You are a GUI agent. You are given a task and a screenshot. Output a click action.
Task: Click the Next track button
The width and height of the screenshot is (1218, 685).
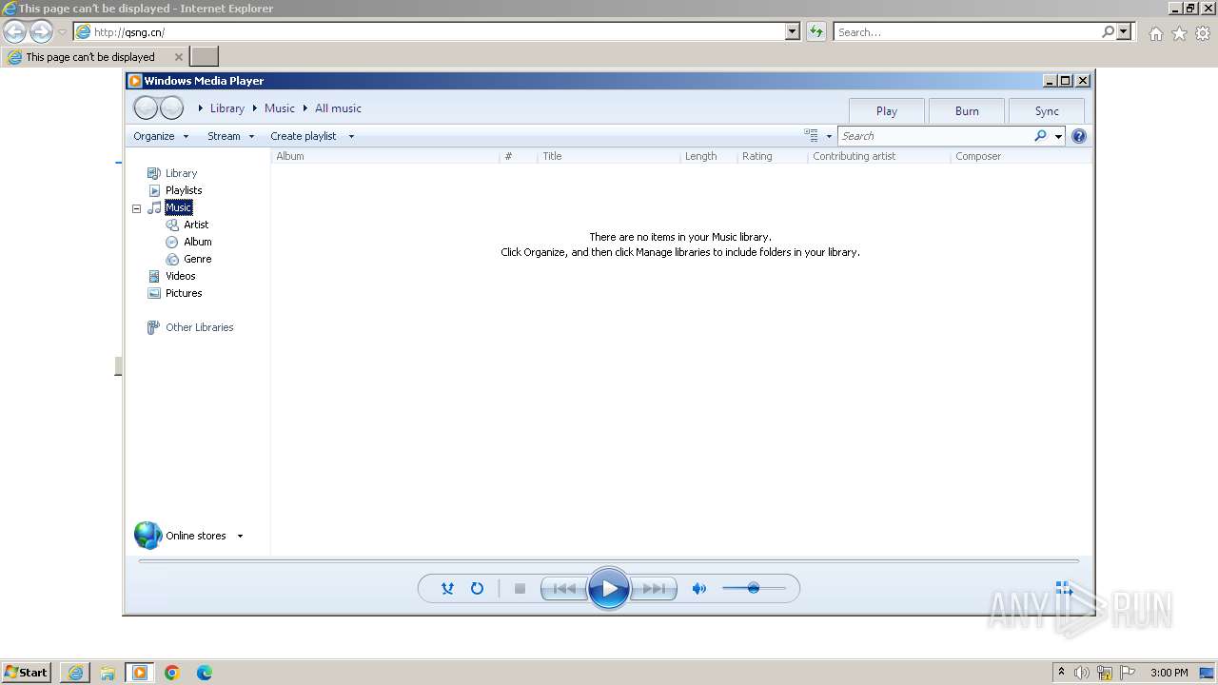(655, 589)
